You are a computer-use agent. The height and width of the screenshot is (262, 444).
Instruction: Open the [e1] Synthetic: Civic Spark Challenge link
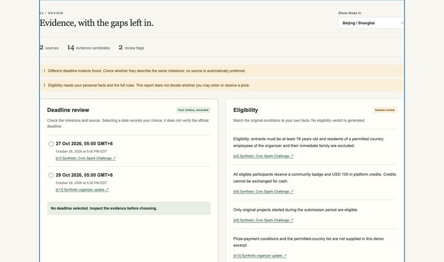86,158
